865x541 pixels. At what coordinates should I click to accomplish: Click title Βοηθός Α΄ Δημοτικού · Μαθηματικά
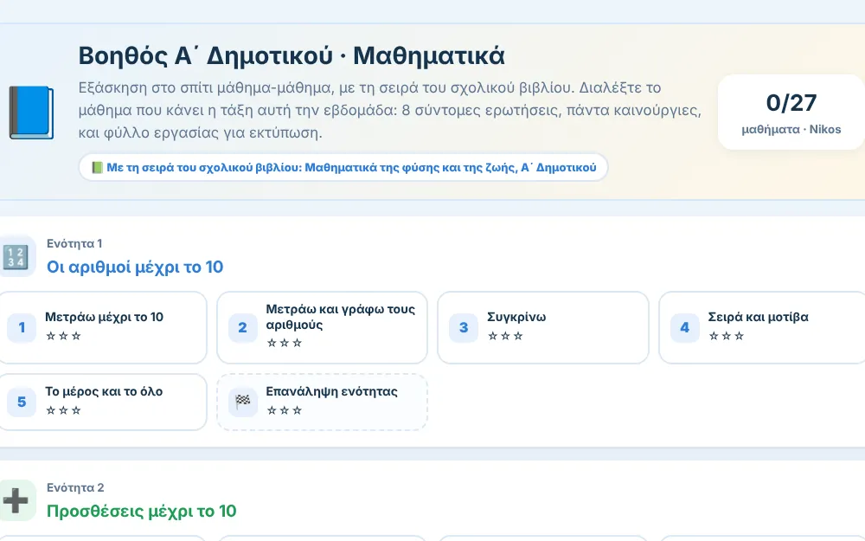pyautogui.click(x=292, y=55)
